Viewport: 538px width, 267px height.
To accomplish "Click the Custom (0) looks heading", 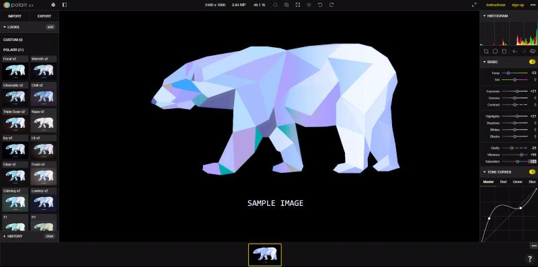I will 13,40.
